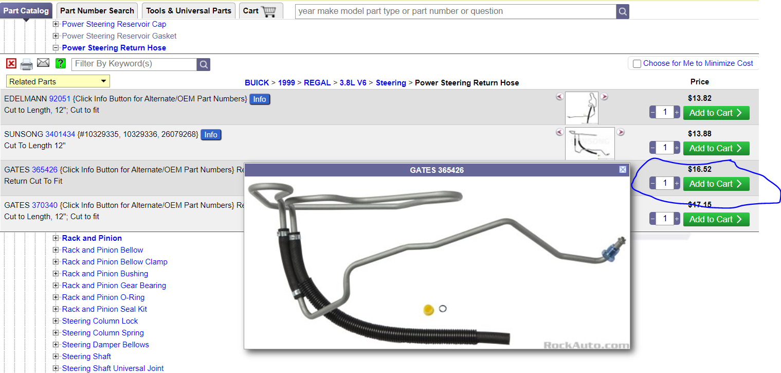Click the magnifier button beside the top search box

coord(623,11)
